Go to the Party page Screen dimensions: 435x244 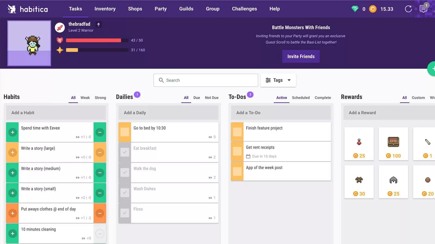click(x=161, y=9)
